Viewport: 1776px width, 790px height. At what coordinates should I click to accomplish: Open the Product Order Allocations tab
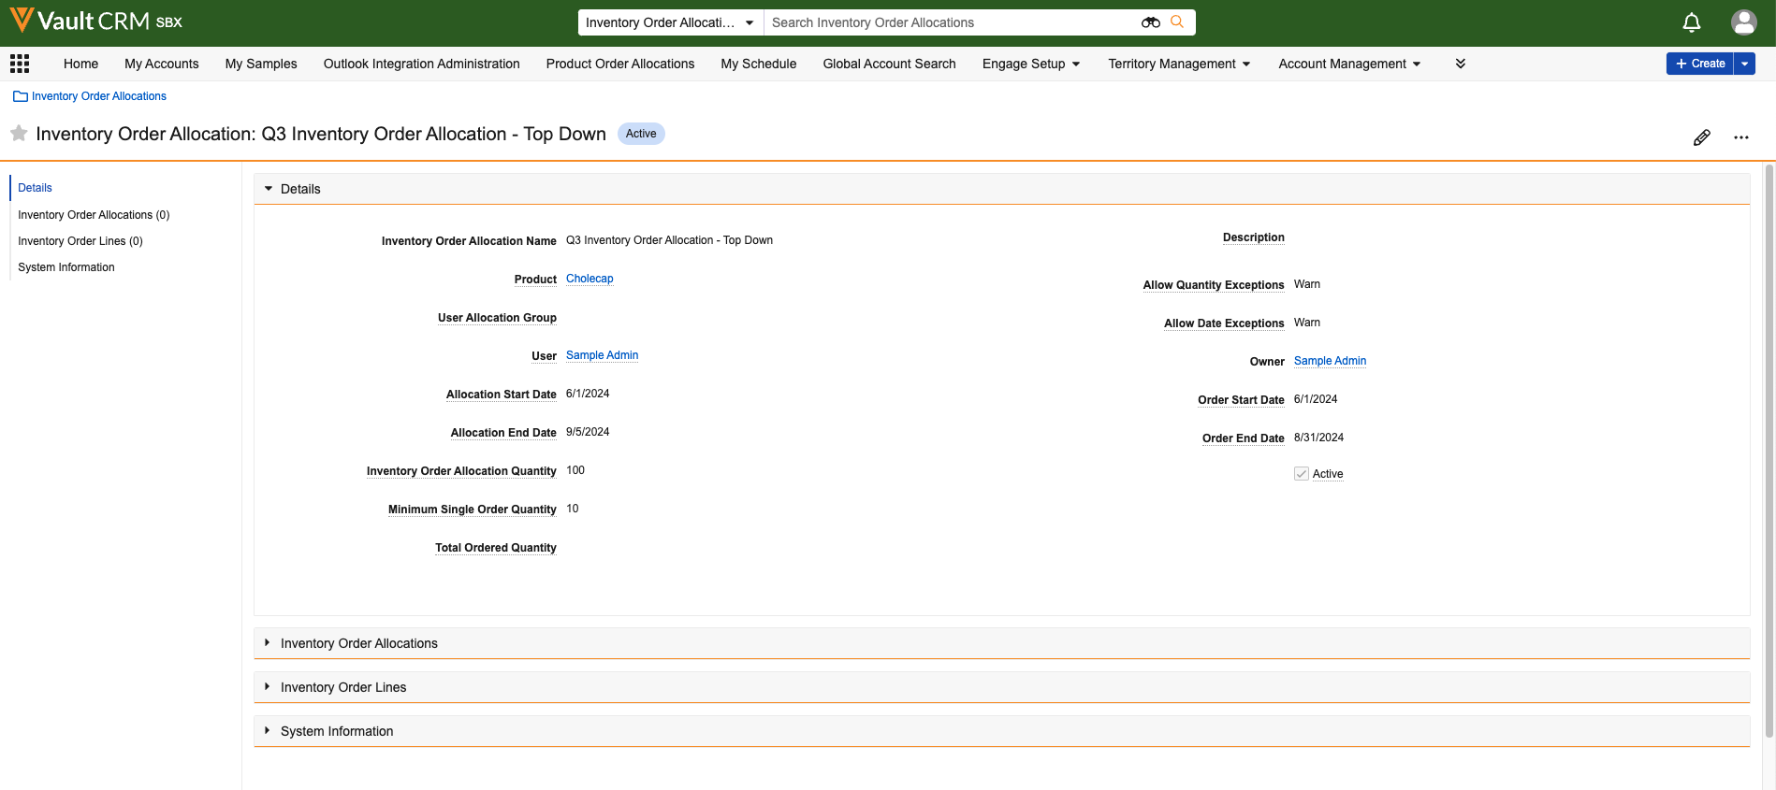pyautogui.click(x=619, y=64)
